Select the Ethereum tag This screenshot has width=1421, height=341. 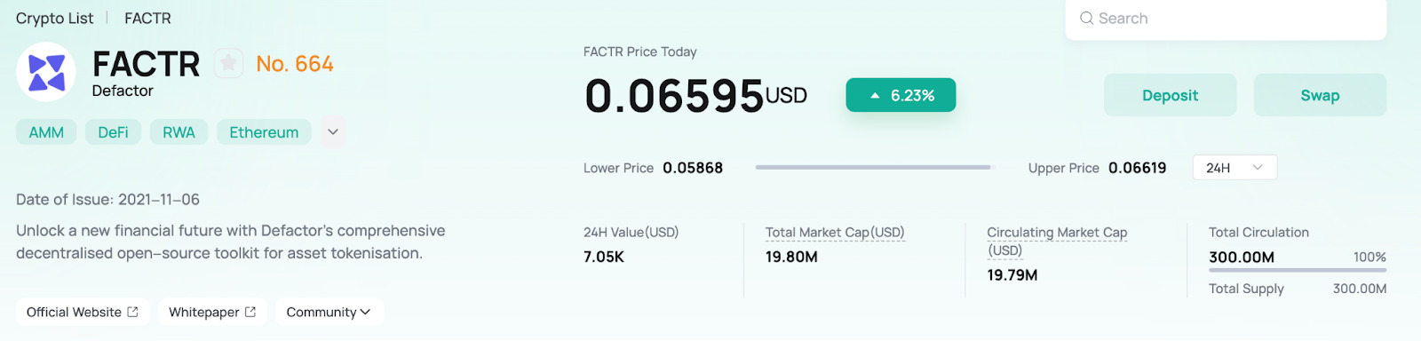[264, 132]
